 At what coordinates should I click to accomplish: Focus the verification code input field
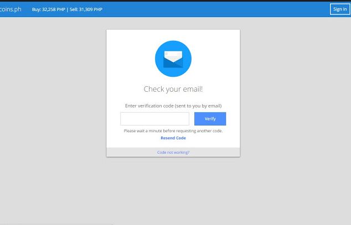click(154, 119)
